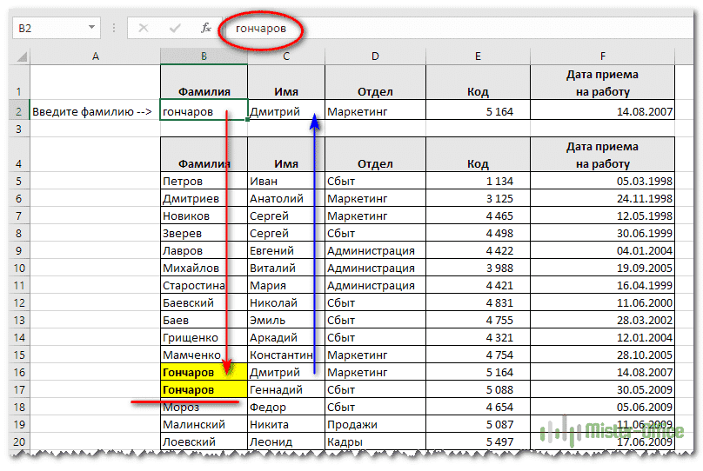Open the Name Box dropdown arrow
Viewport: 703px width, 471px height.
92,28
